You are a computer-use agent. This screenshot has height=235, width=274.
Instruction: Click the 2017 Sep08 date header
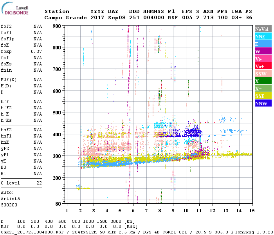coord(106,18)
